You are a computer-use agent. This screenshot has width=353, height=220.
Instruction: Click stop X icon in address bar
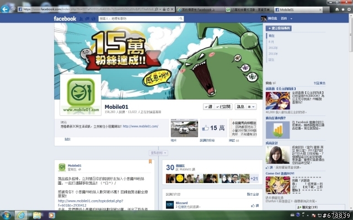coord(172,9)
